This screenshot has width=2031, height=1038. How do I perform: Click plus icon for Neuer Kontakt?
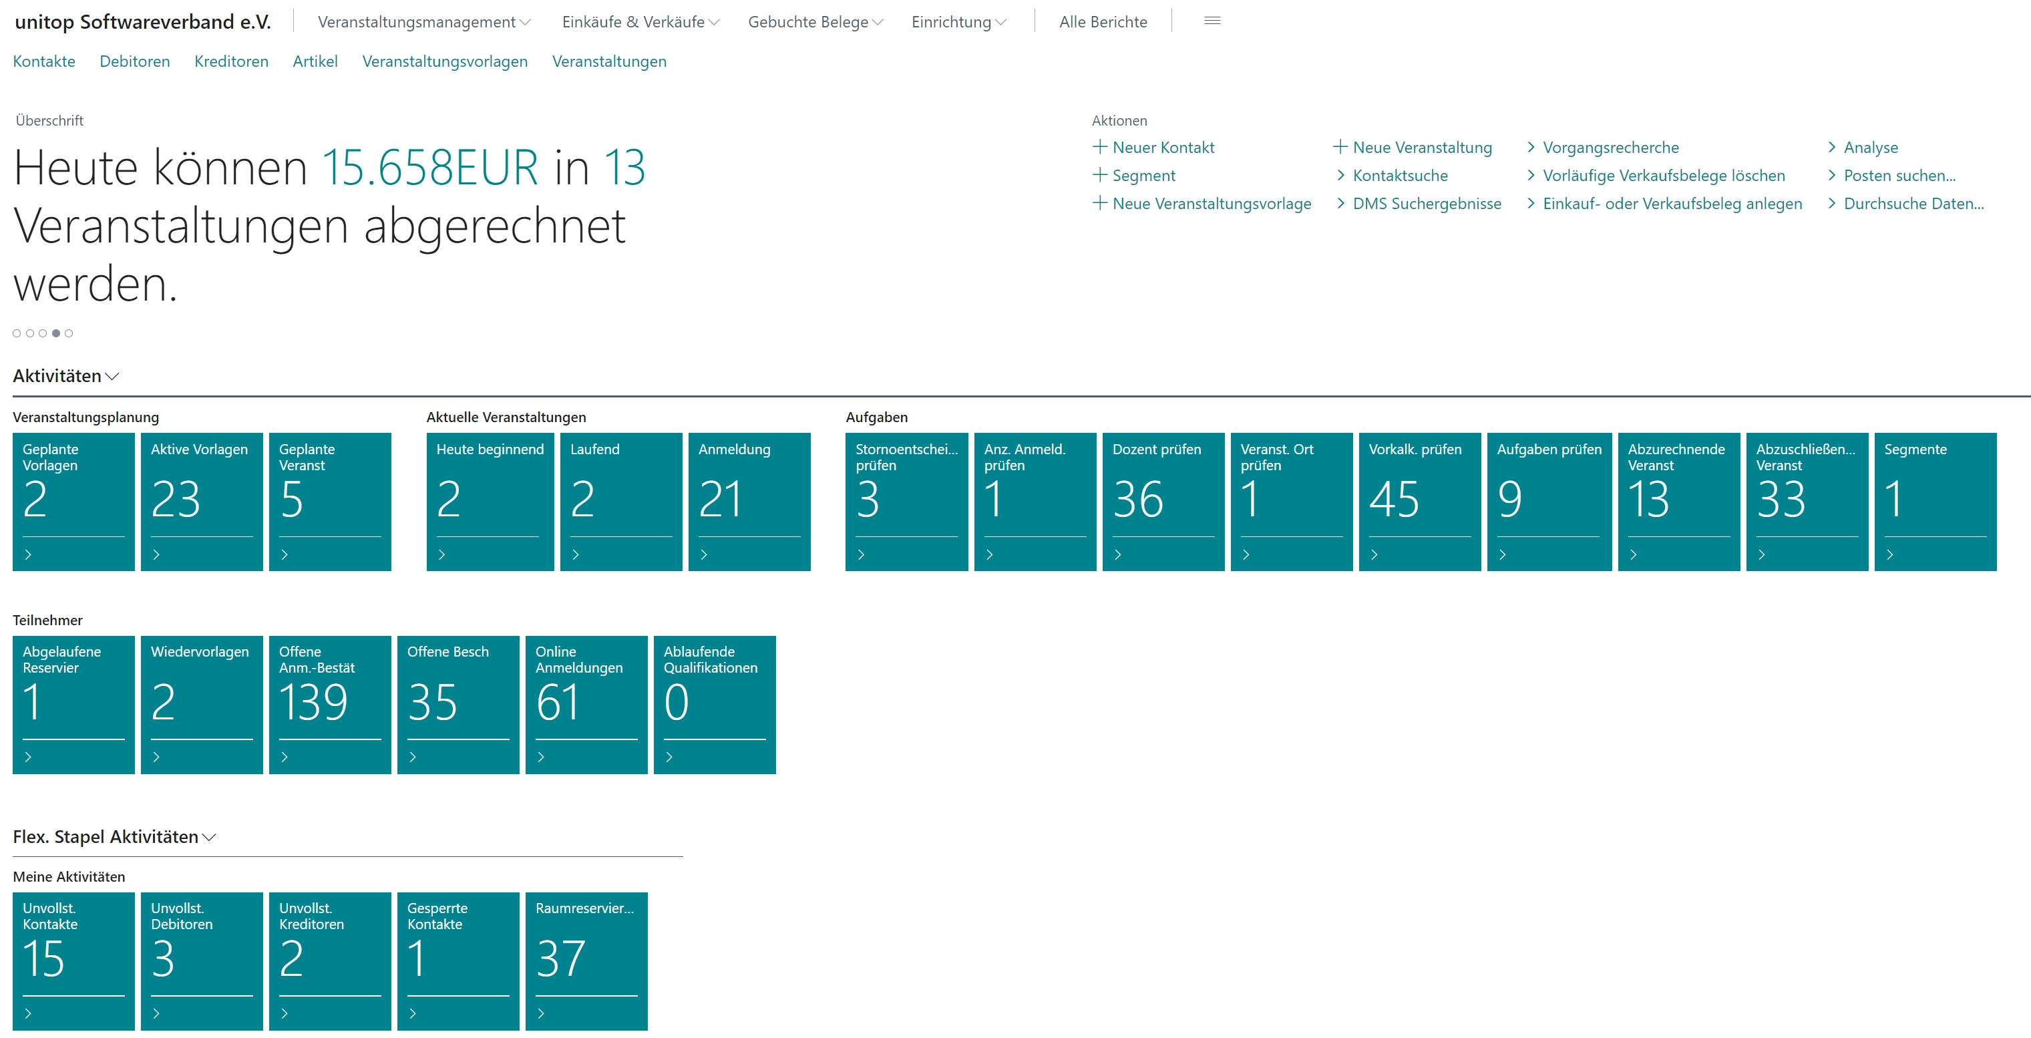click(1100, 147)
